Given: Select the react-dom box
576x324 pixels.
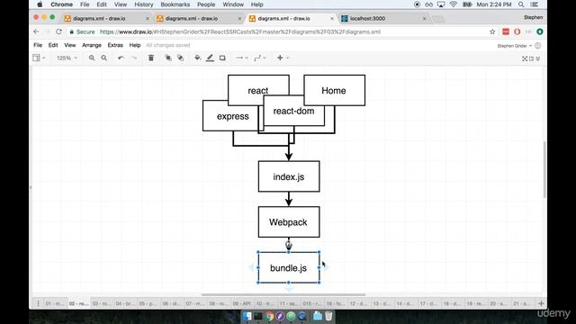Looking at the screenshot, I should 294,111.
